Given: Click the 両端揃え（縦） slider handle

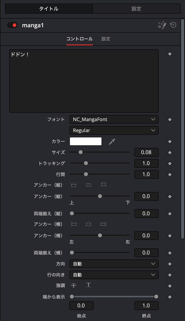Looking at the screenshot, I should [x=72, y=214].
